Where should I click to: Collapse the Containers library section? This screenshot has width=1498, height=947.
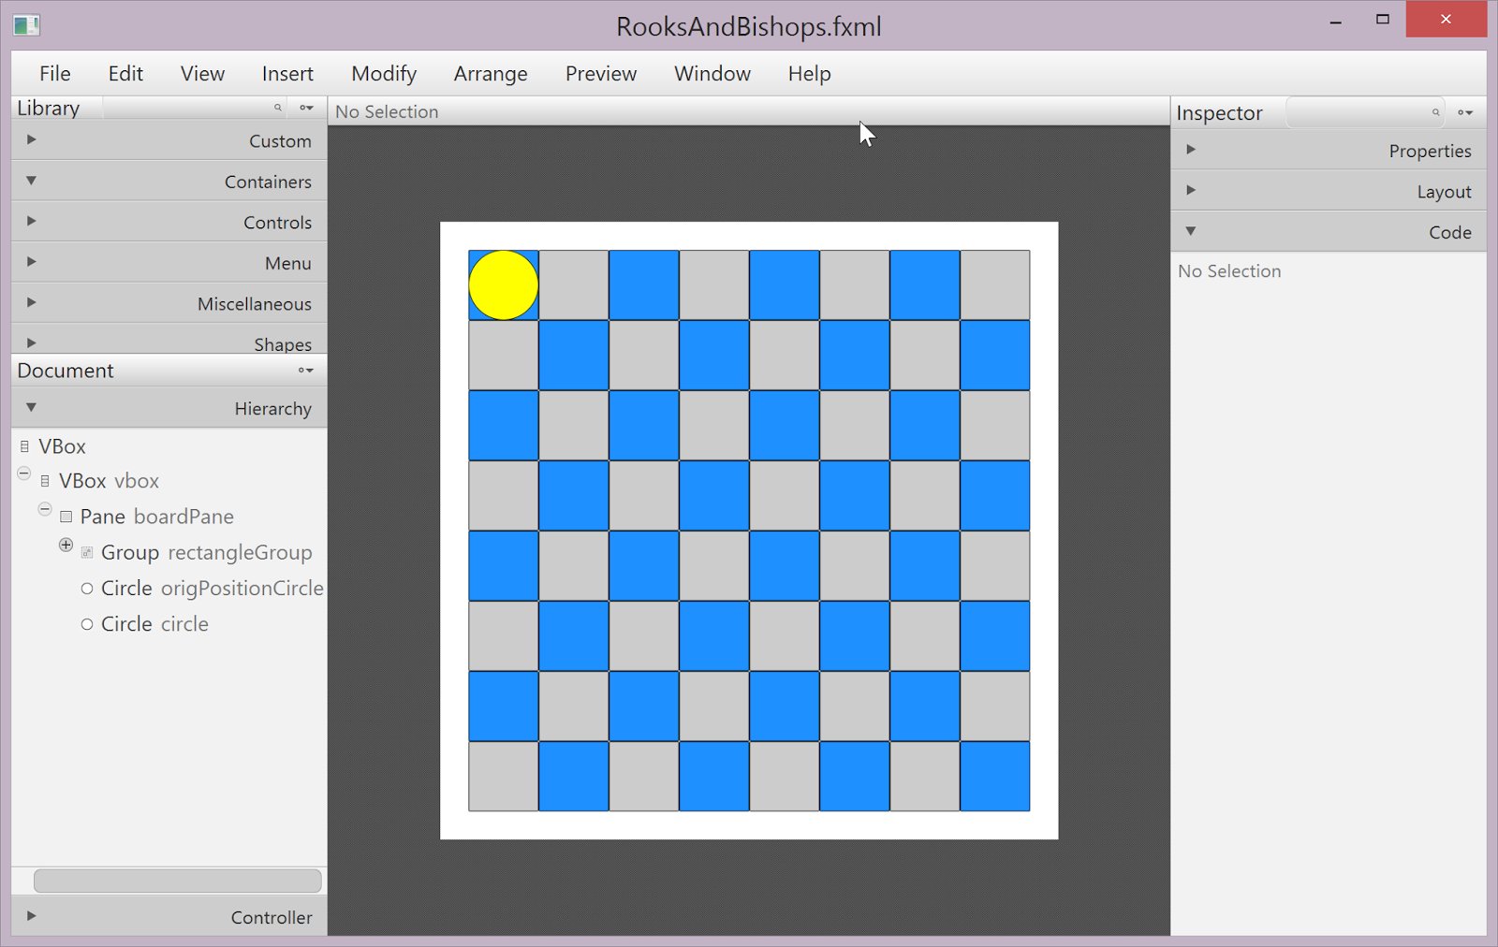pyautogui.click(x=31, y=181)
